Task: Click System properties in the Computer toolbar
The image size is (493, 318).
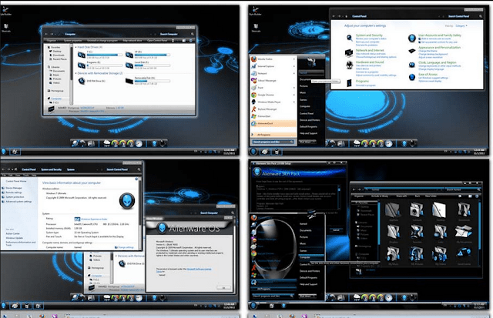Action: [x=73, y=41]
